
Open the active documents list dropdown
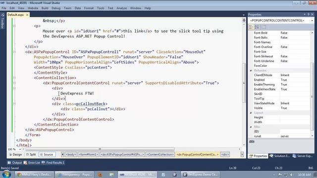coord(243,15)
